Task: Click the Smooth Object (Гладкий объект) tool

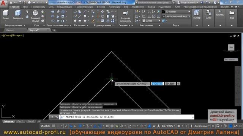Action: 35,16
